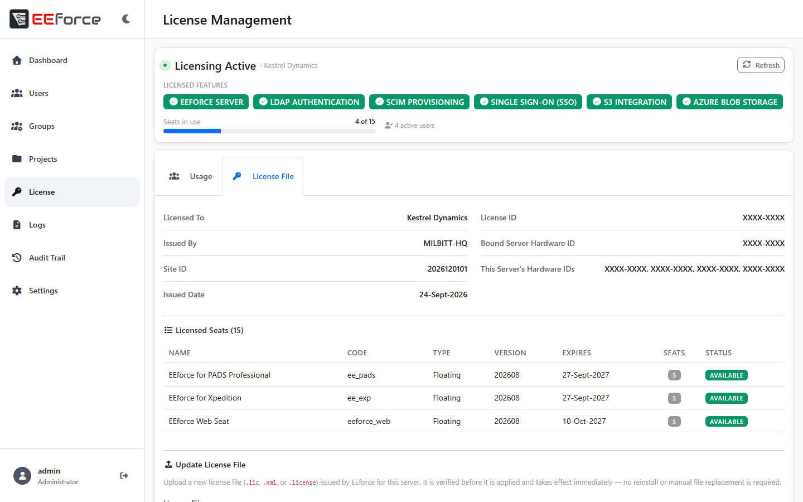Click the Issued By value MILBITT-HQ
This screenshot has width=803, height=502.
tap(445, 243)
